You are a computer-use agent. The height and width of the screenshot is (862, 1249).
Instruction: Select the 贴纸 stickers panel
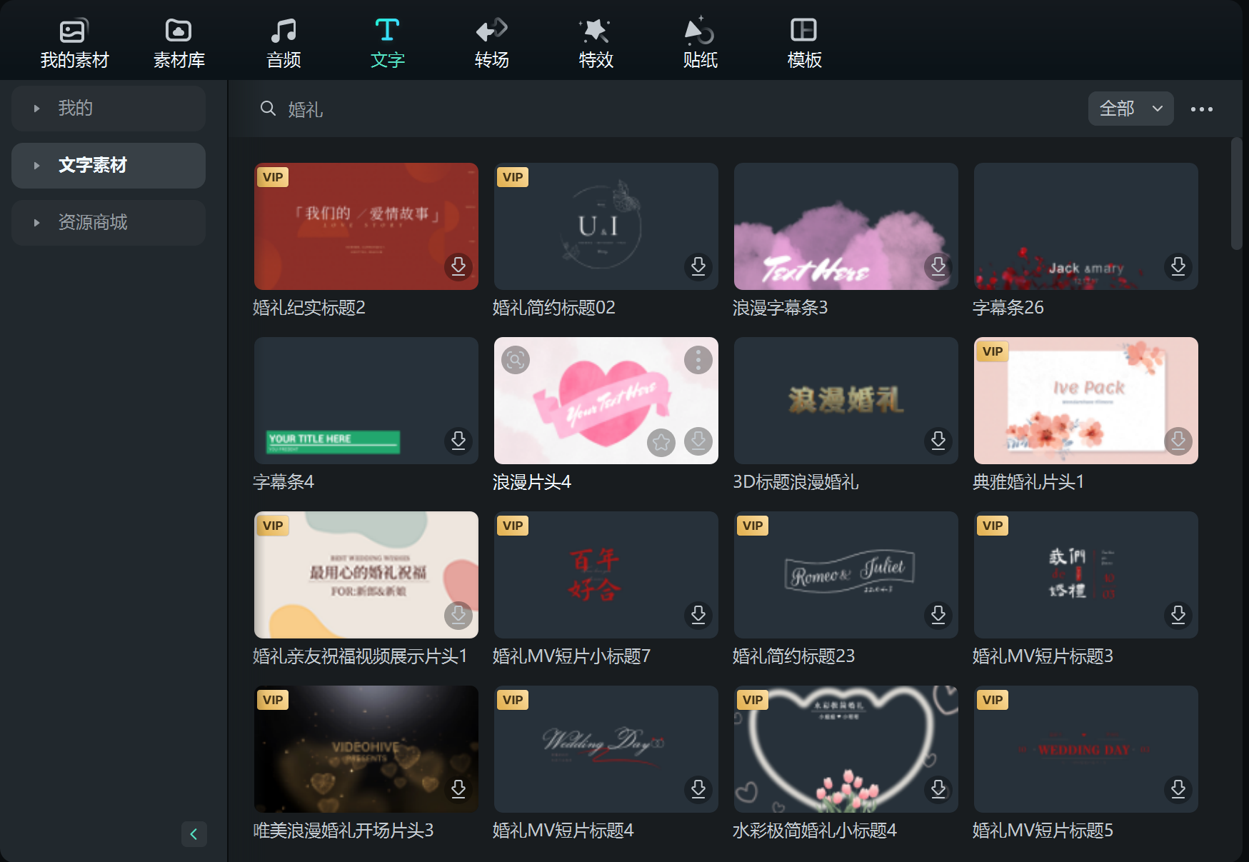click(x=699, y=41)
